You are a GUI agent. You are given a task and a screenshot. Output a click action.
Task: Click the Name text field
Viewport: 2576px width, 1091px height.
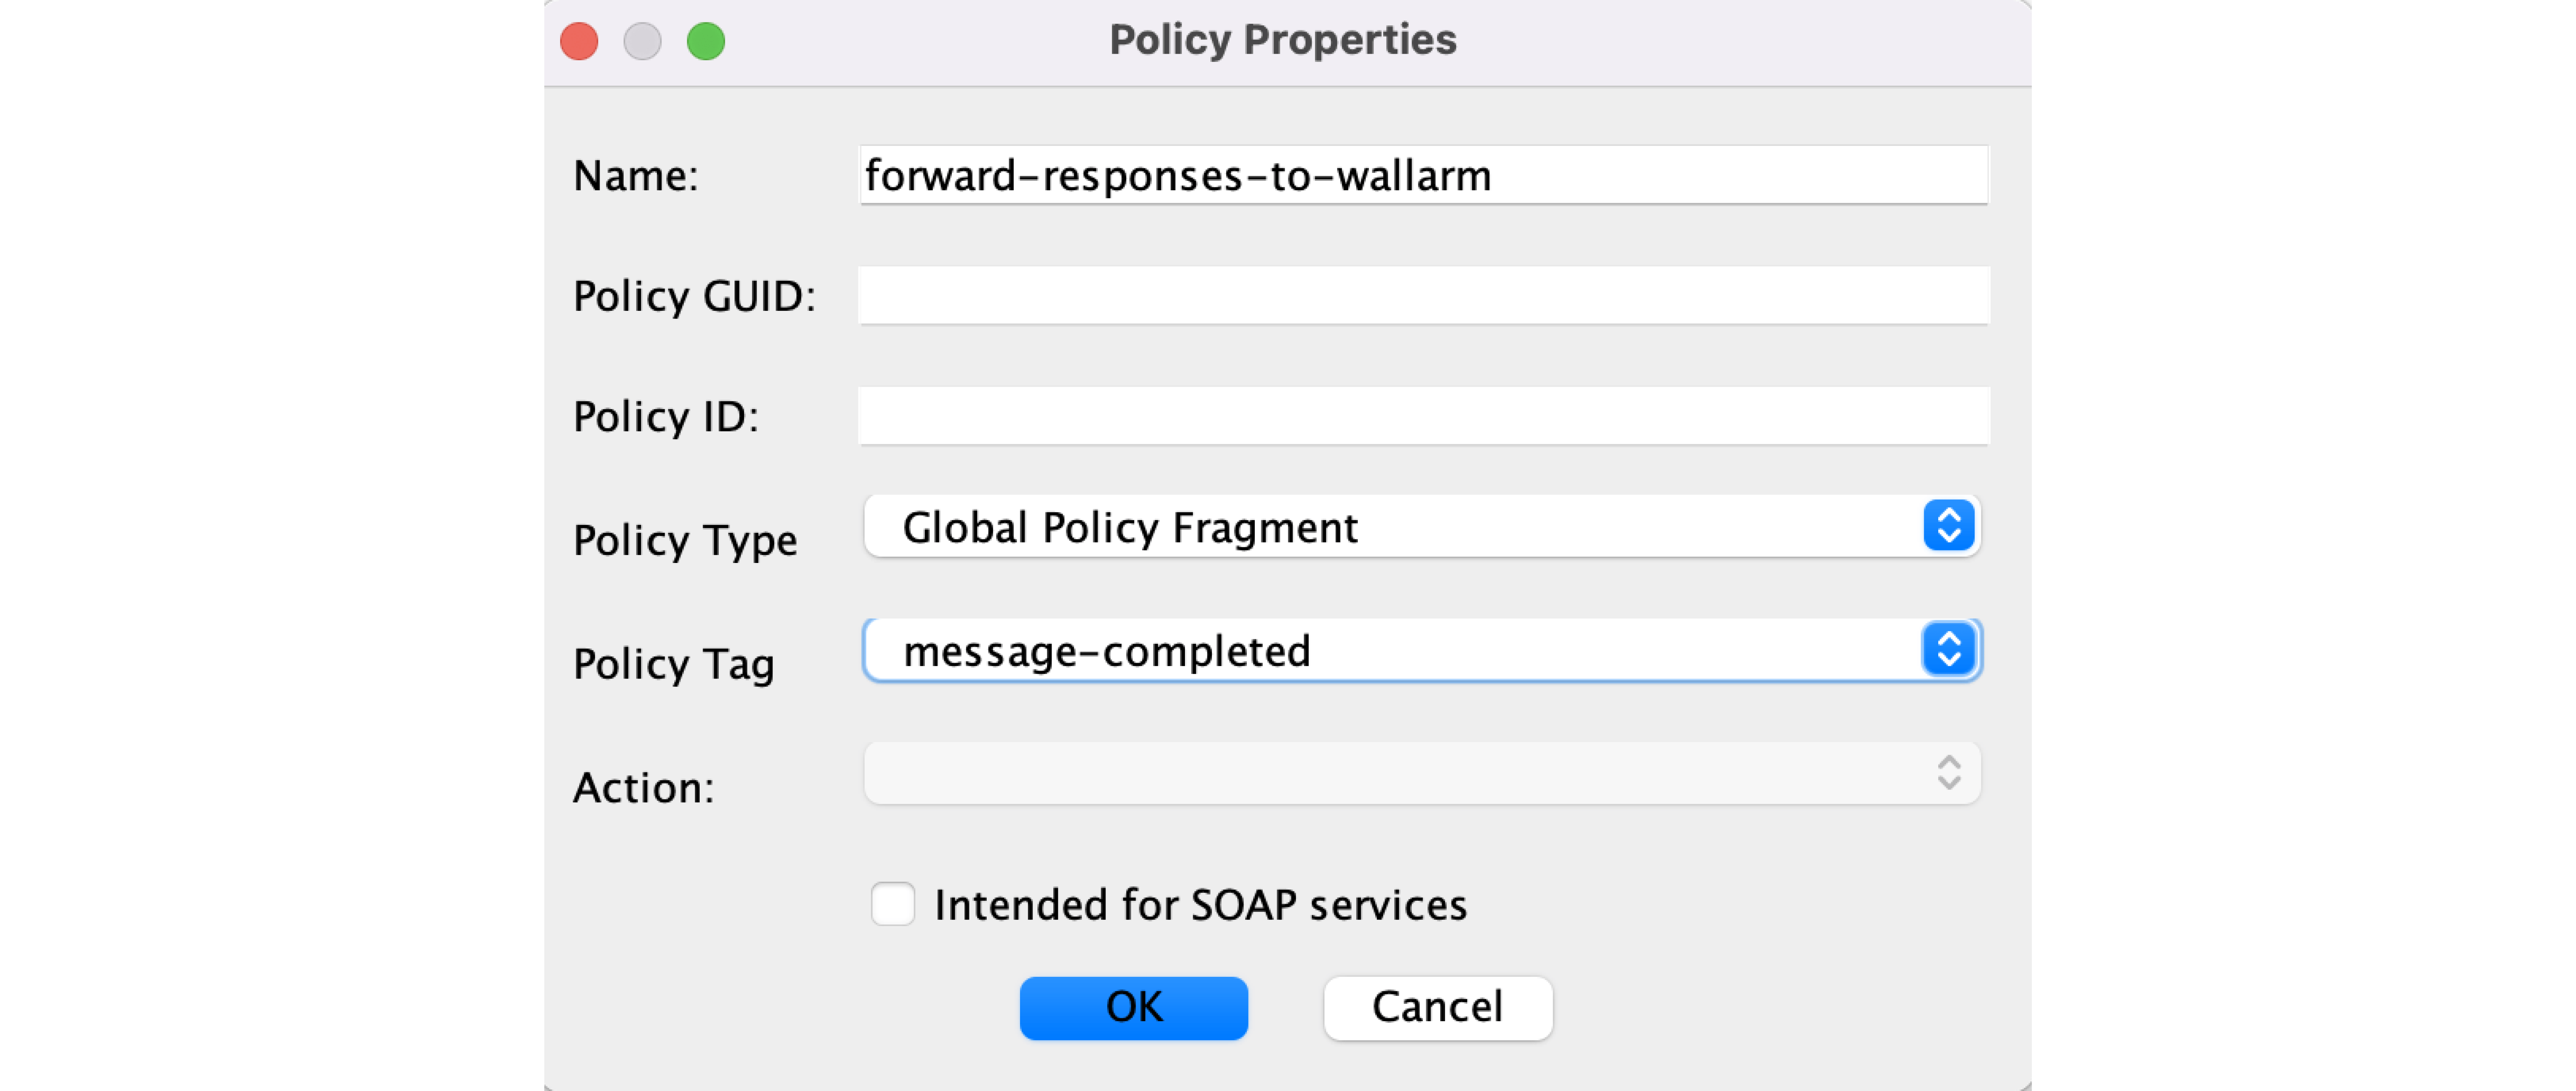pos(1423,176)
